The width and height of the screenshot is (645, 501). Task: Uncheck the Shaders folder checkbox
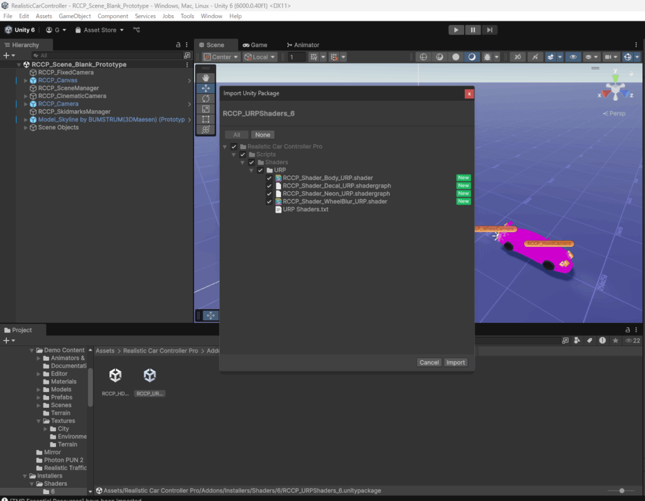pyautogui.click(x=251, y=162)
